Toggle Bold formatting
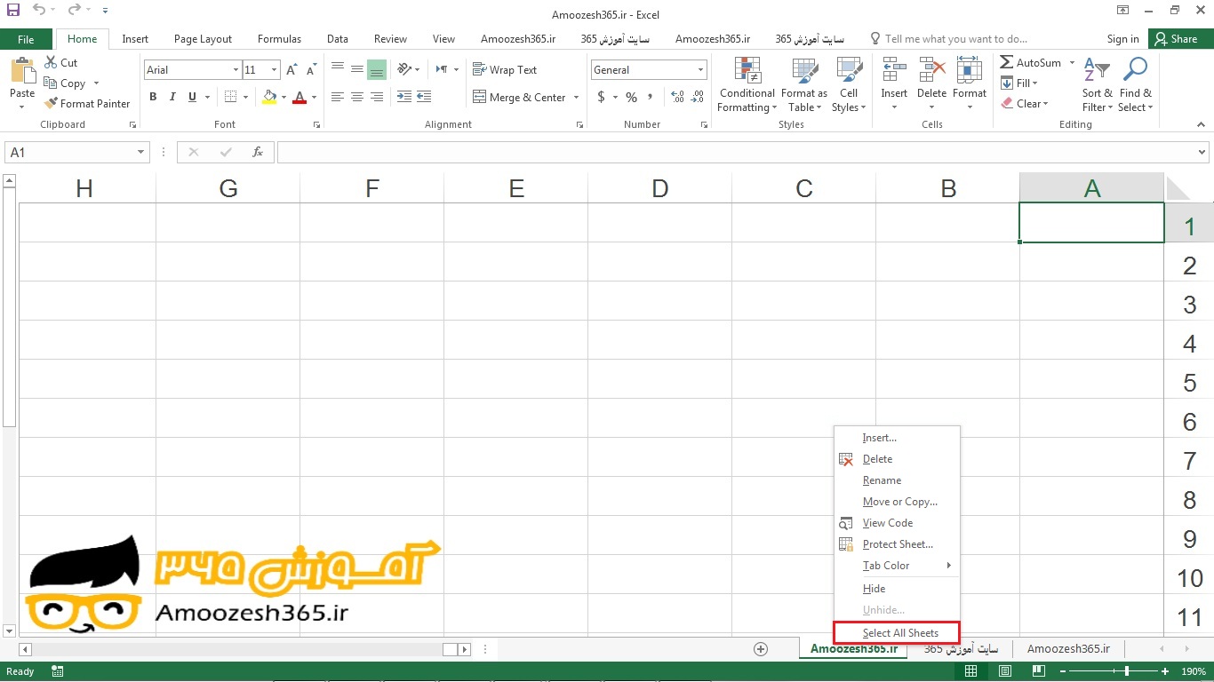1214x682 pixels. (153, 98)
